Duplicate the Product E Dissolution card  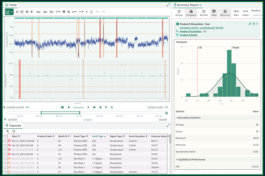254,24
